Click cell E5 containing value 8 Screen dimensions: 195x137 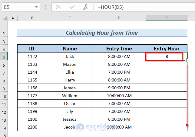tap(167, 56)
